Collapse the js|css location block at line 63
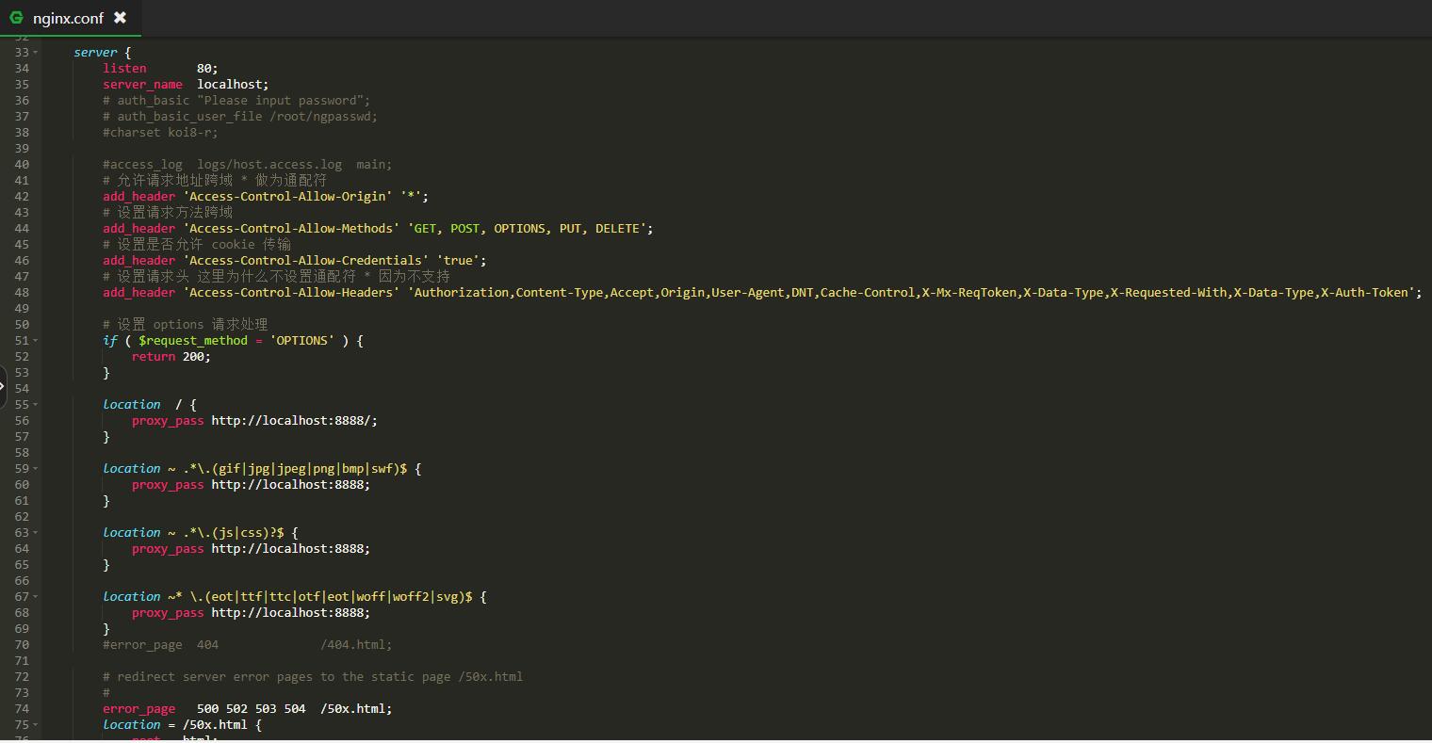Viewport: 1432px width, 743px height. coord(36,533)
